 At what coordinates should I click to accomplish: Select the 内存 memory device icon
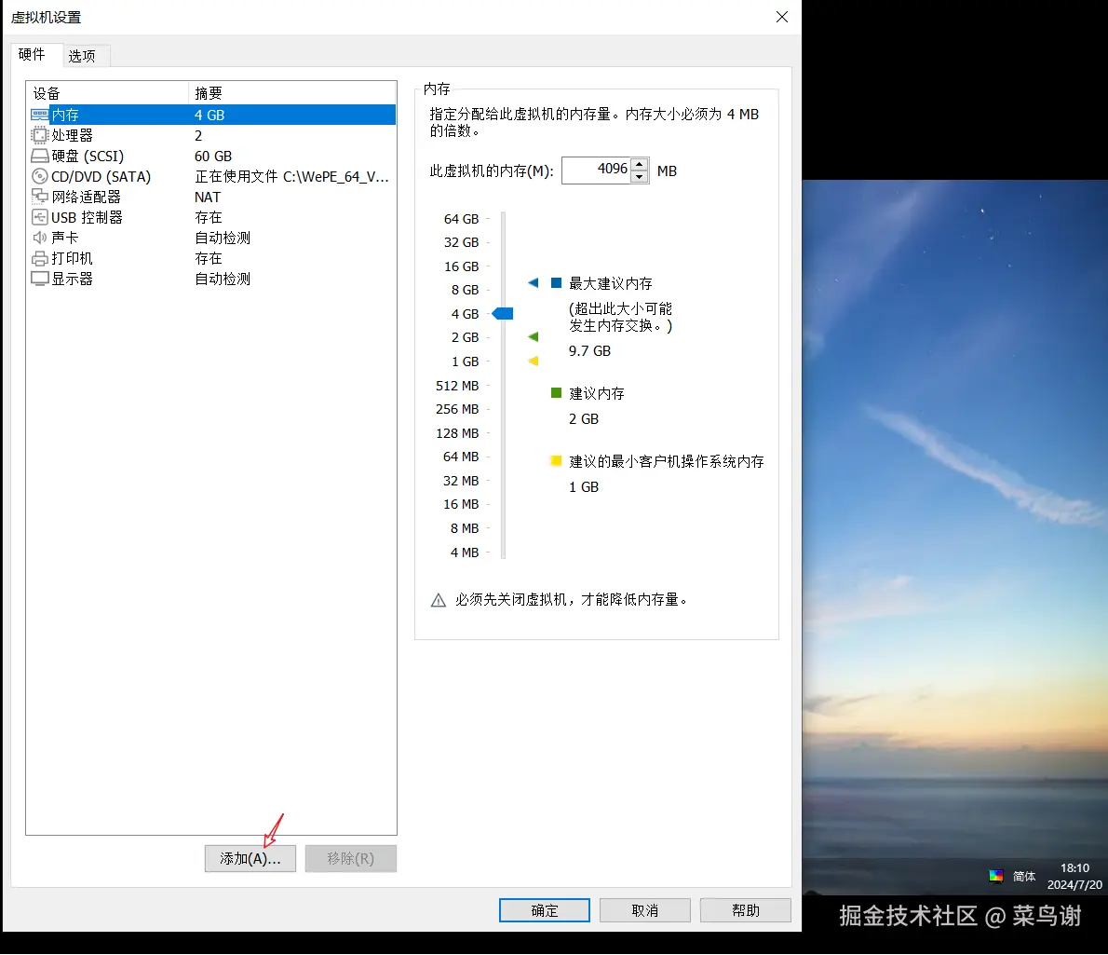39,115
